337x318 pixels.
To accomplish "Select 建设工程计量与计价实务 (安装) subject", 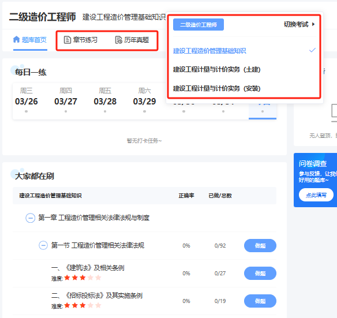I will click(x=216, y=88).
